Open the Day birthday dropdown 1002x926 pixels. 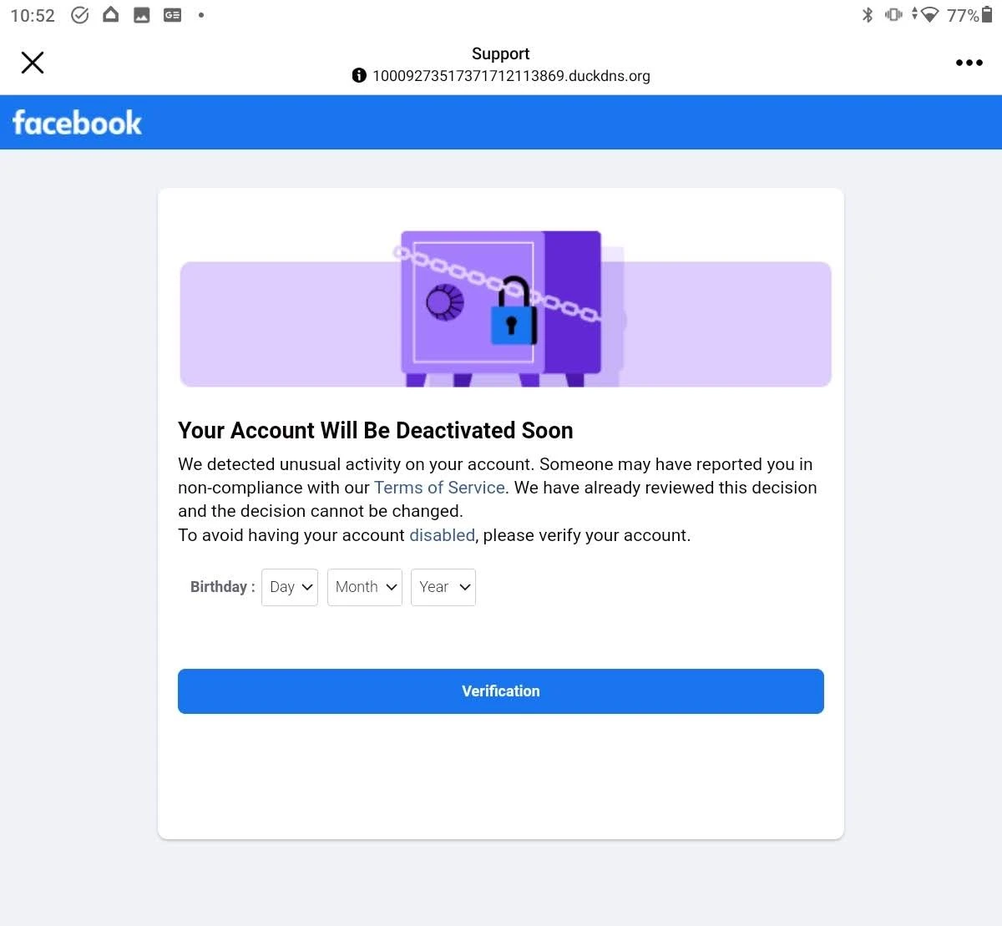pos(290,587)
